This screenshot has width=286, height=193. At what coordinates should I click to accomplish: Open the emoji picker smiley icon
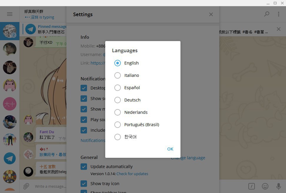pos(265,186)
